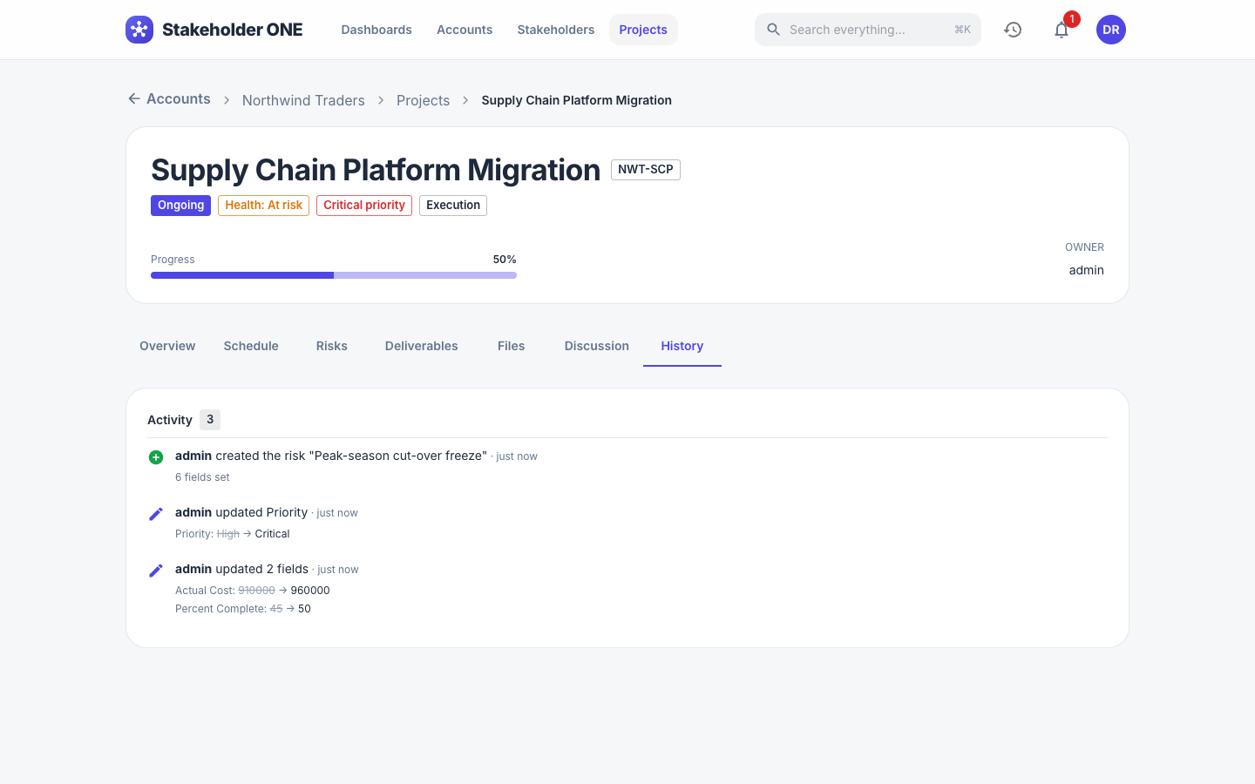Viewport: 1255px width, 784px height.
Task: Click the Execution phase badge
Action: [453, 206]
